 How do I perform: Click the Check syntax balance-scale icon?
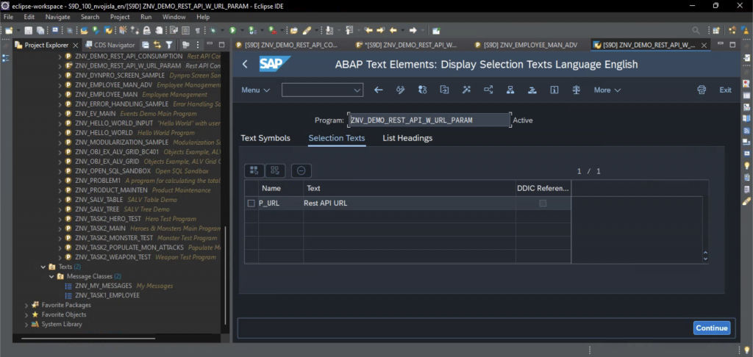tap(577, 90)
